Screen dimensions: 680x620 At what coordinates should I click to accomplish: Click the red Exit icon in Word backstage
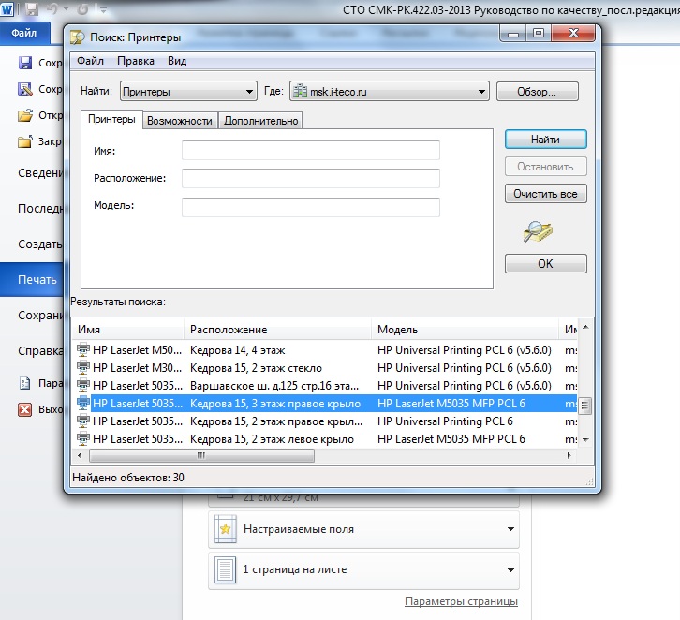[x=24, y=409]
